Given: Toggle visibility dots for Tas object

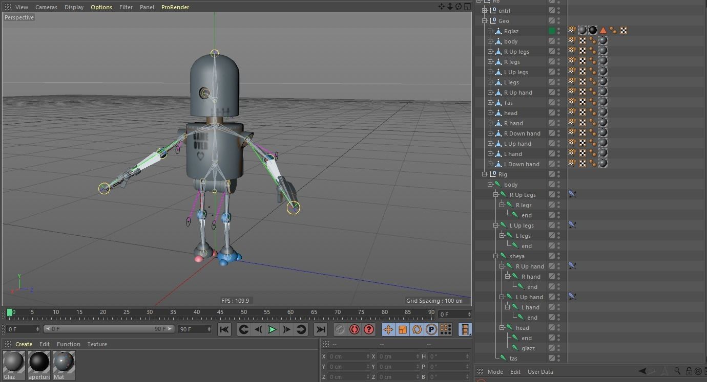Looking at the screenshot, I should (559, 102).
